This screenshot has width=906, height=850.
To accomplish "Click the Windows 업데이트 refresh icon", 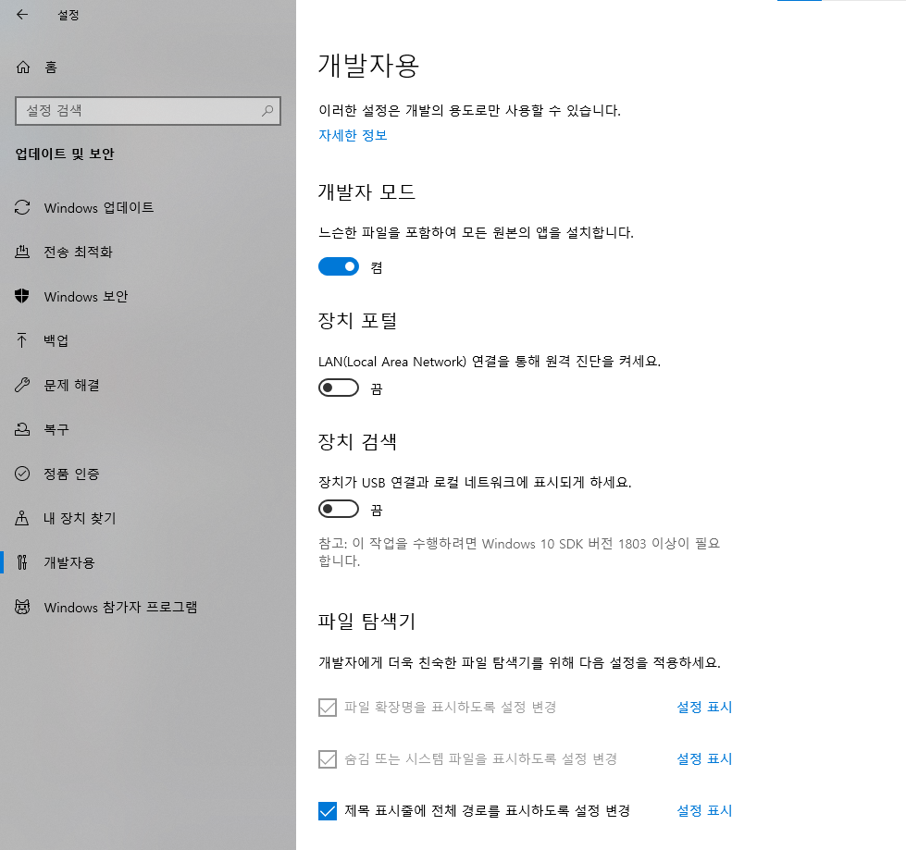I will click(x=22, y=207).
